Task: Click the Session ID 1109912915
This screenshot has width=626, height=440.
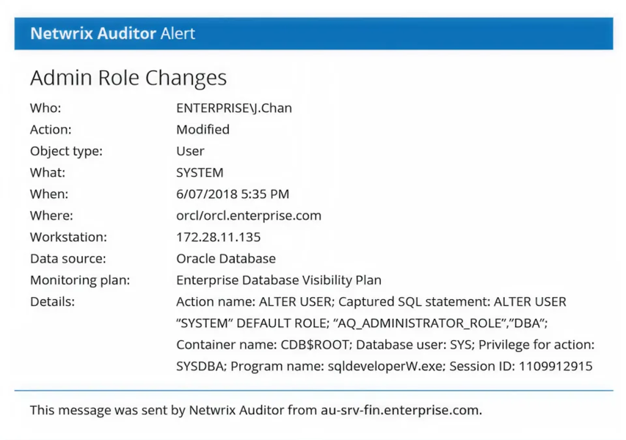Action: point(556,366)
